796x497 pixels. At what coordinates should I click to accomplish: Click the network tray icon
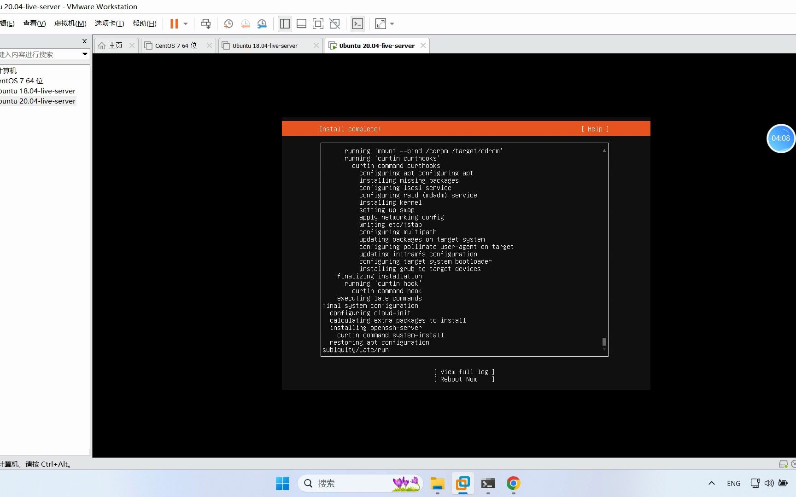[x=755, y=483]
